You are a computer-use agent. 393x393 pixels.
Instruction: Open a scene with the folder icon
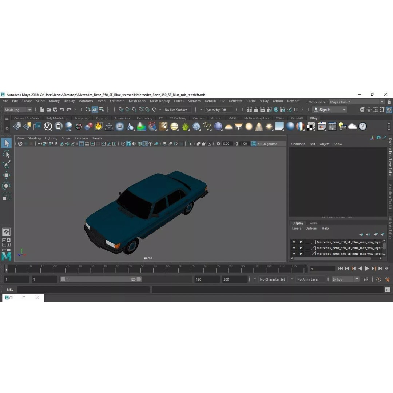49,110
